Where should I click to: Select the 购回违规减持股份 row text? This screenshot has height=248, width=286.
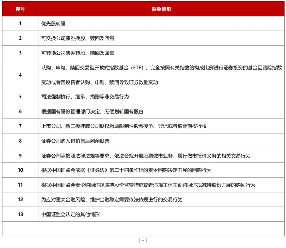click(148, 185)
